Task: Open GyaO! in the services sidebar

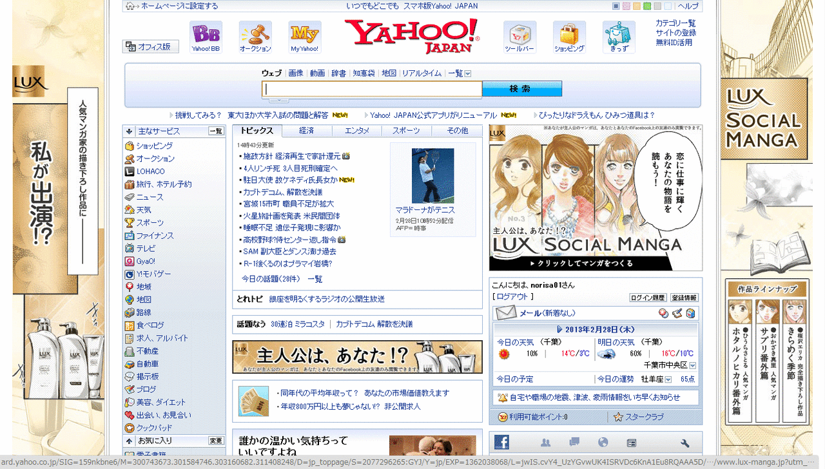Action: [146, 262]
